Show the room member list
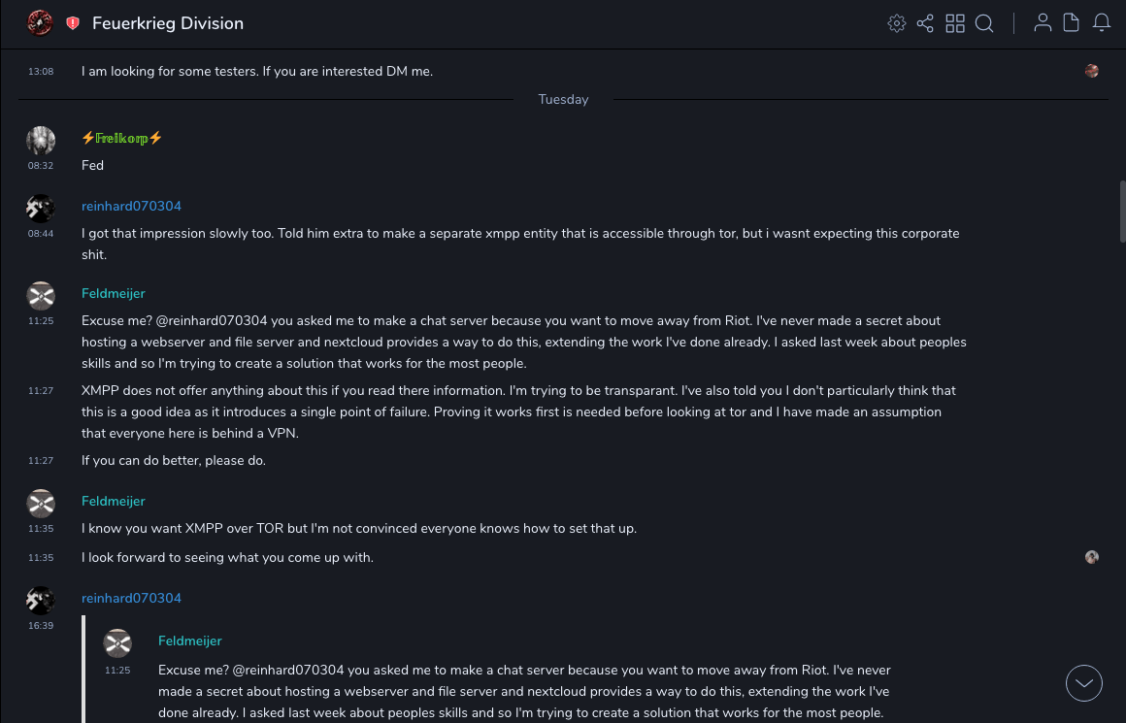The image size is (1126, 723). [x=1043, y=23]
